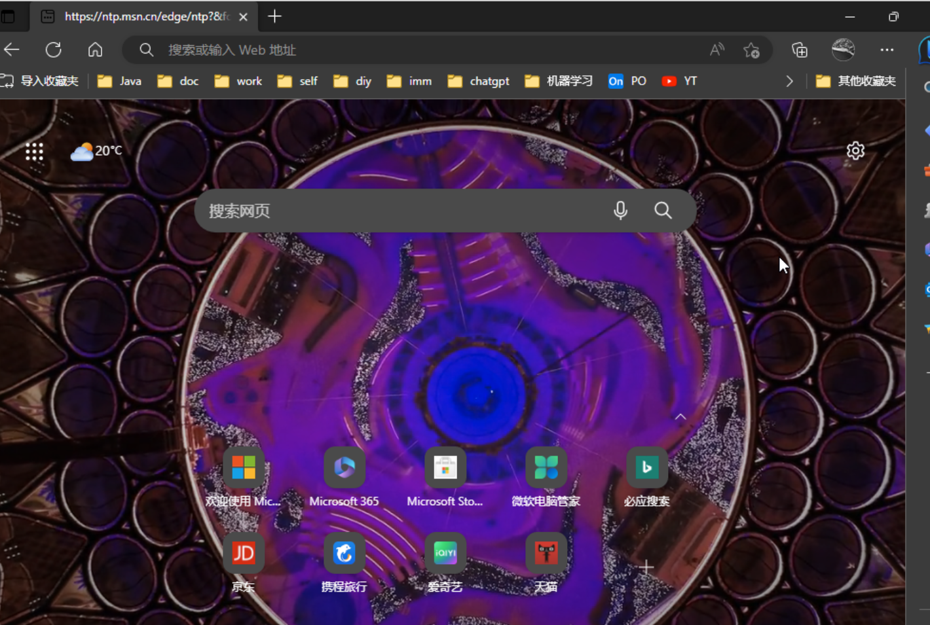Image resolution: width=930 pixels, height=625 pixels.
Task: Open the self favorites folder
Action: [297, 81]
